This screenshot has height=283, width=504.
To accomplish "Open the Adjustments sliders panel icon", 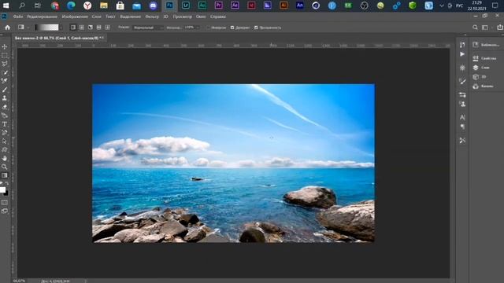I will click(x=462, y=95).
